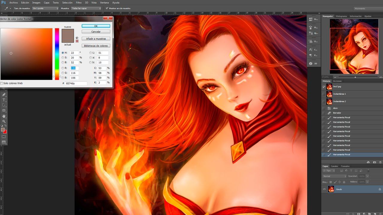
Task: Select the G green radio button
Action: coord(63,73)
